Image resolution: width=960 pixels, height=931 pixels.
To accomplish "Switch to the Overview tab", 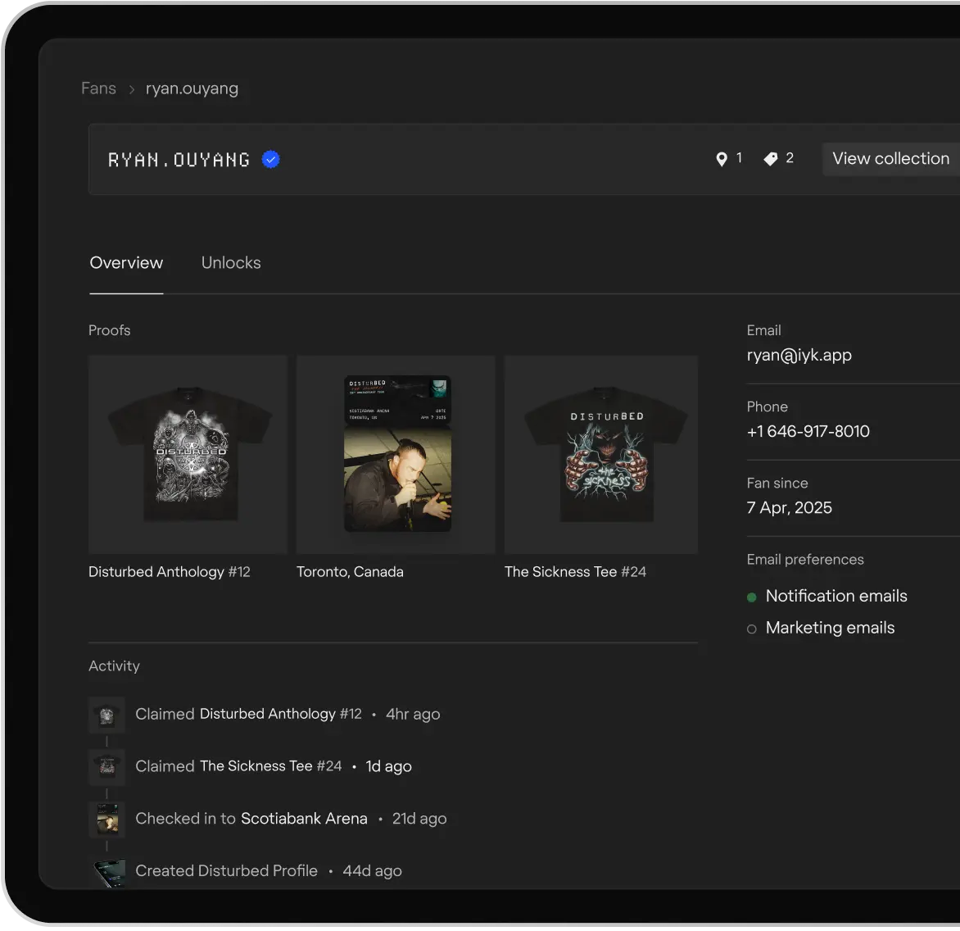I will (x=126, y=263).
